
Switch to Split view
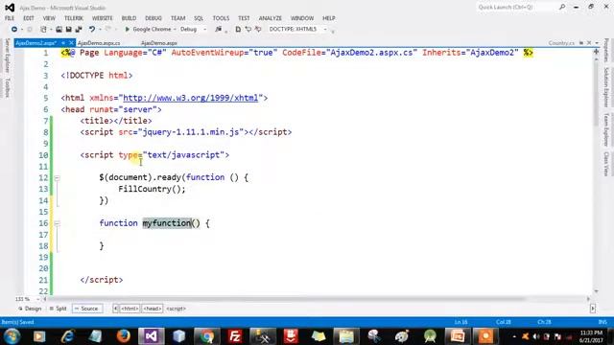click(58, 309)
